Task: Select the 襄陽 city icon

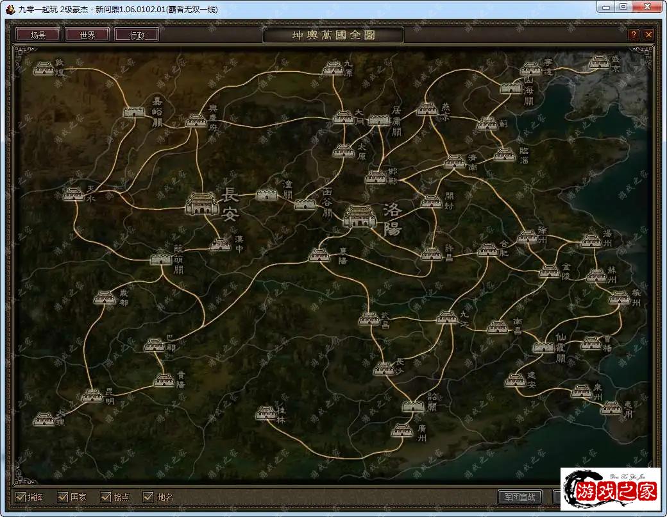Action: [319, 255]
